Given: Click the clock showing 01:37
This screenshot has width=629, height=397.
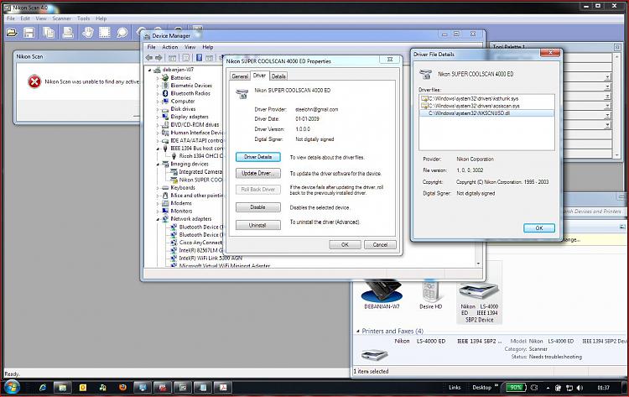Looking at the screenshot, I should point(603,388).
